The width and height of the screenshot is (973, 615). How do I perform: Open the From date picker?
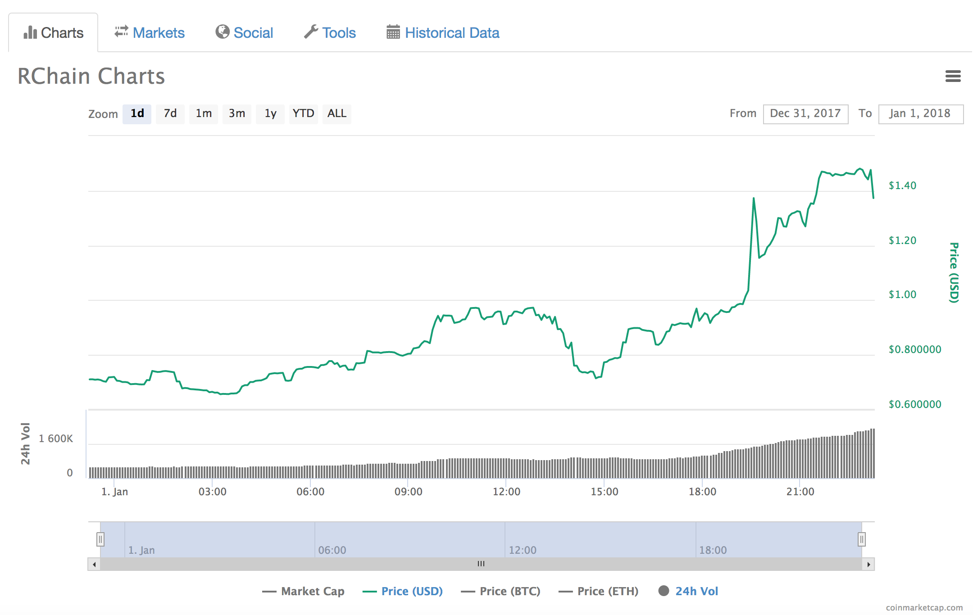(x=805, y=113)
